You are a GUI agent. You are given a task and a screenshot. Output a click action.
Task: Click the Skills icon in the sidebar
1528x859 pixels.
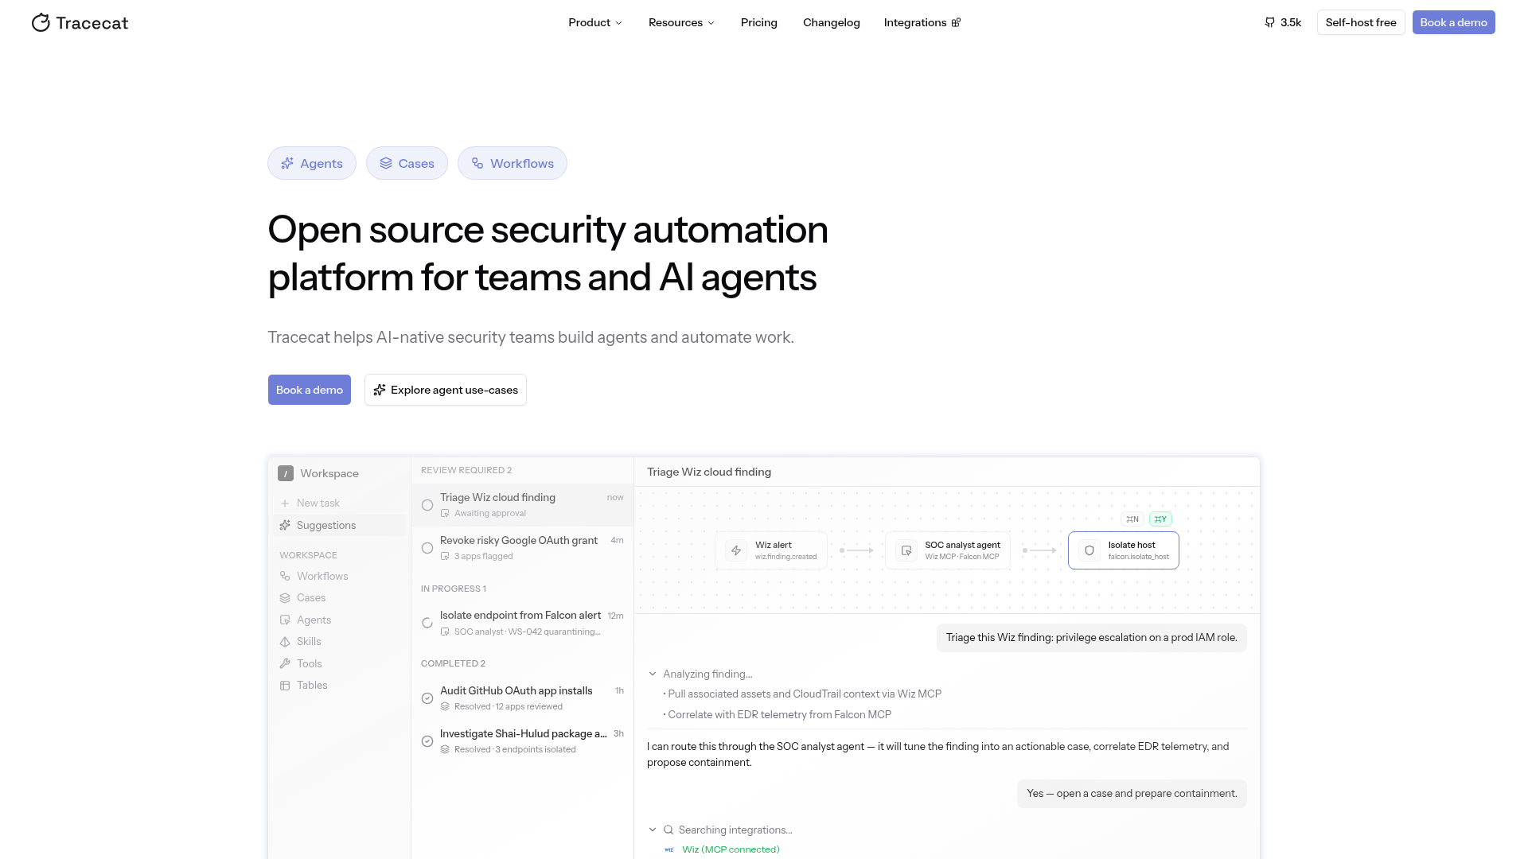click(285, 642)
